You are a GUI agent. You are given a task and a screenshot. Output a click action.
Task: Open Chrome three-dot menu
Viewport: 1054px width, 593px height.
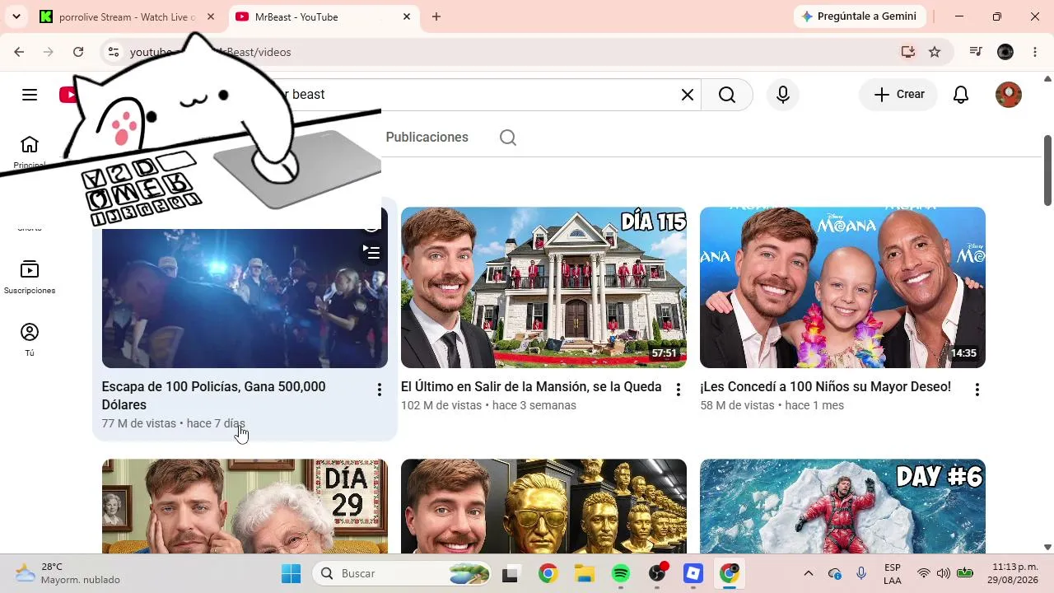point(1035,52)
